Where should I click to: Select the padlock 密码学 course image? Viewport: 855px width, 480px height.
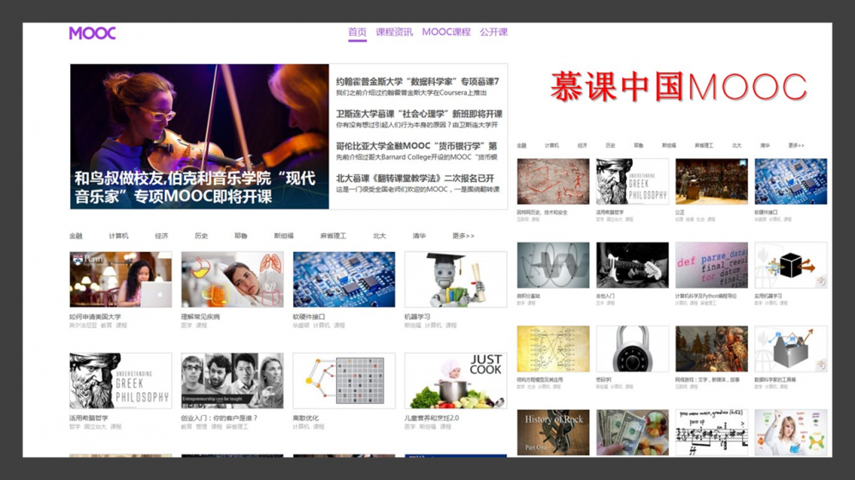click(633, 348)
